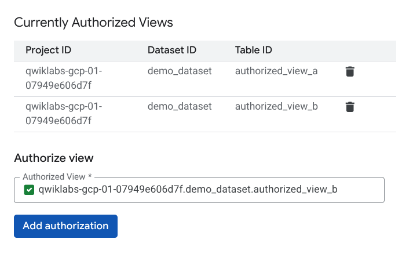
Task: Delete the authorized_view_a authorization
Action: 350,72
